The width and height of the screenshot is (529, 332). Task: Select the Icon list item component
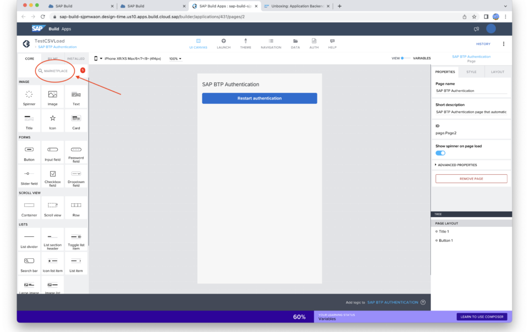[x=53, y=264]
